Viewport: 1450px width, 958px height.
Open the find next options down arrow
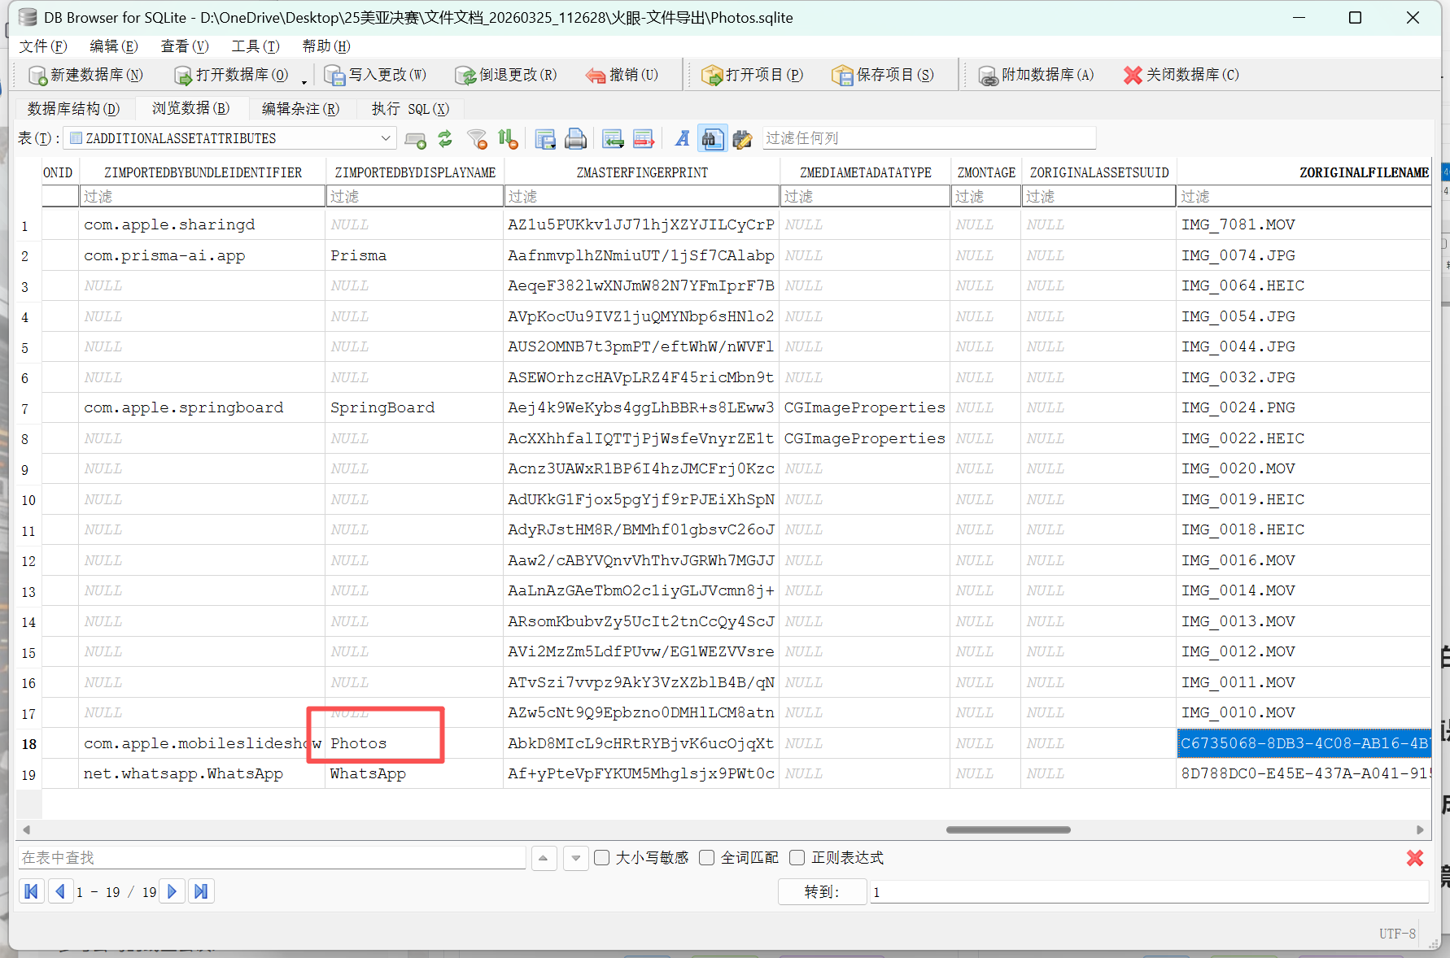click(x=576, y=858)
